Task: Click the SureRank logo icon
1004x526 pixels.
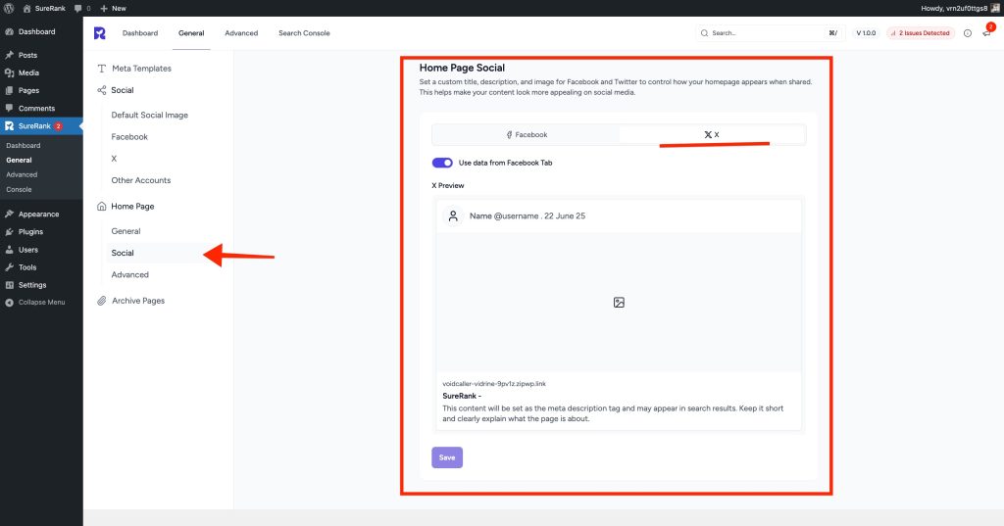Action: (99, 33)
